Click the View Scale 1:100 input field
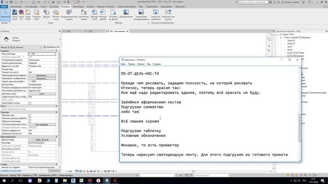Image resolution: width=328 pixels, height=184 pixels. [42, 54]
